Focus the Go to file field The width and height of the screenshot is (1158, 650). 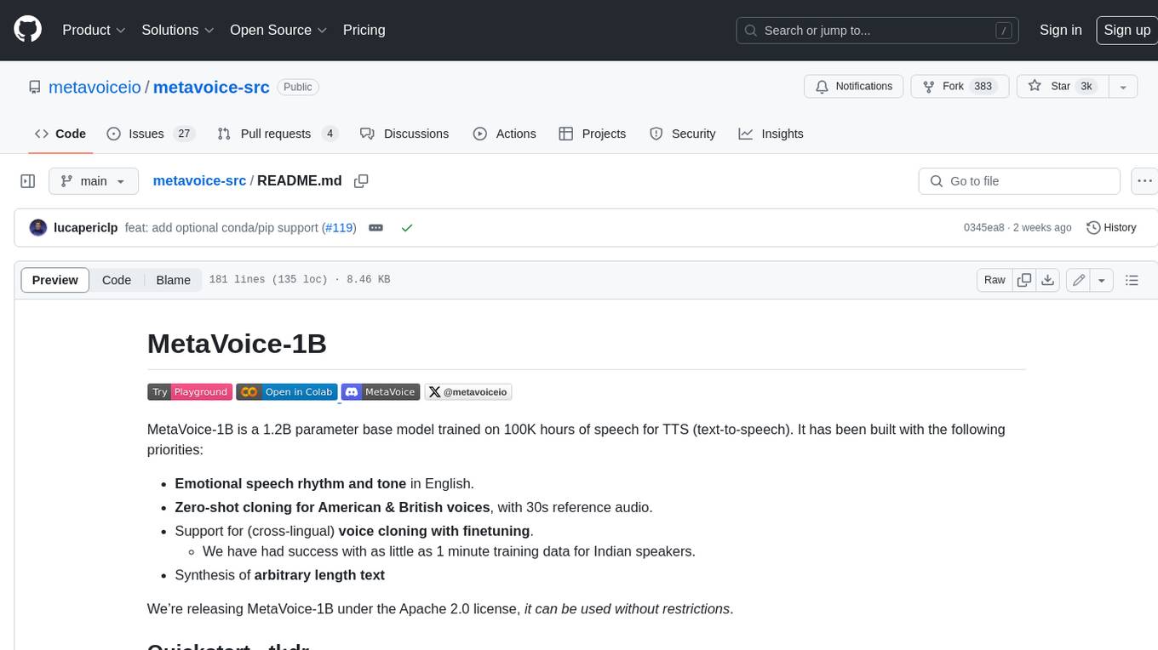pos(1019,181)
